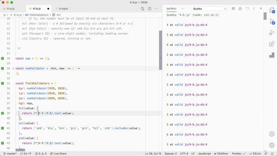This screenshot has height=156, width=277.
Task: Open the Explorer view in the activity bar
Action: (272, 10)
